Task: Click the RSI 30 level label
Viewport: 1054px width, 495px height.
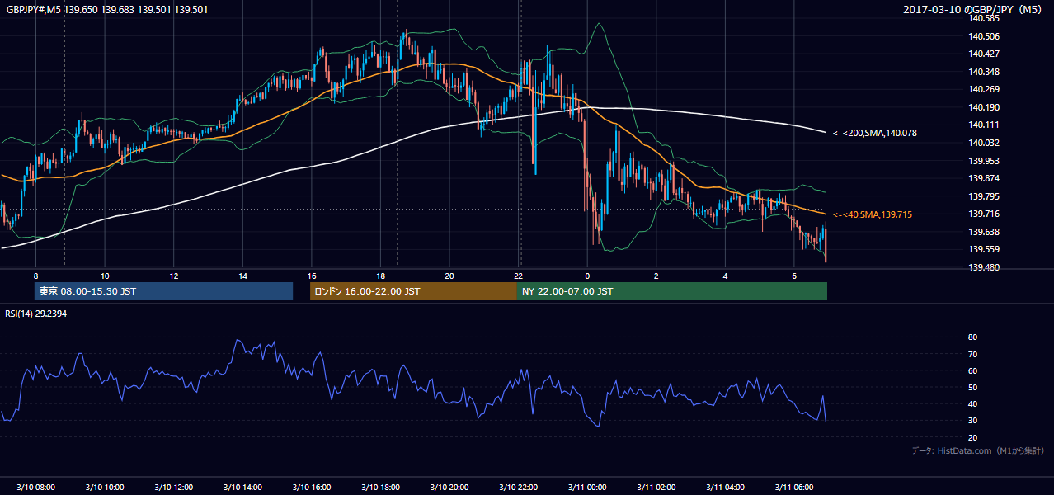Action: pyautogui.click(x=972, y=420)
